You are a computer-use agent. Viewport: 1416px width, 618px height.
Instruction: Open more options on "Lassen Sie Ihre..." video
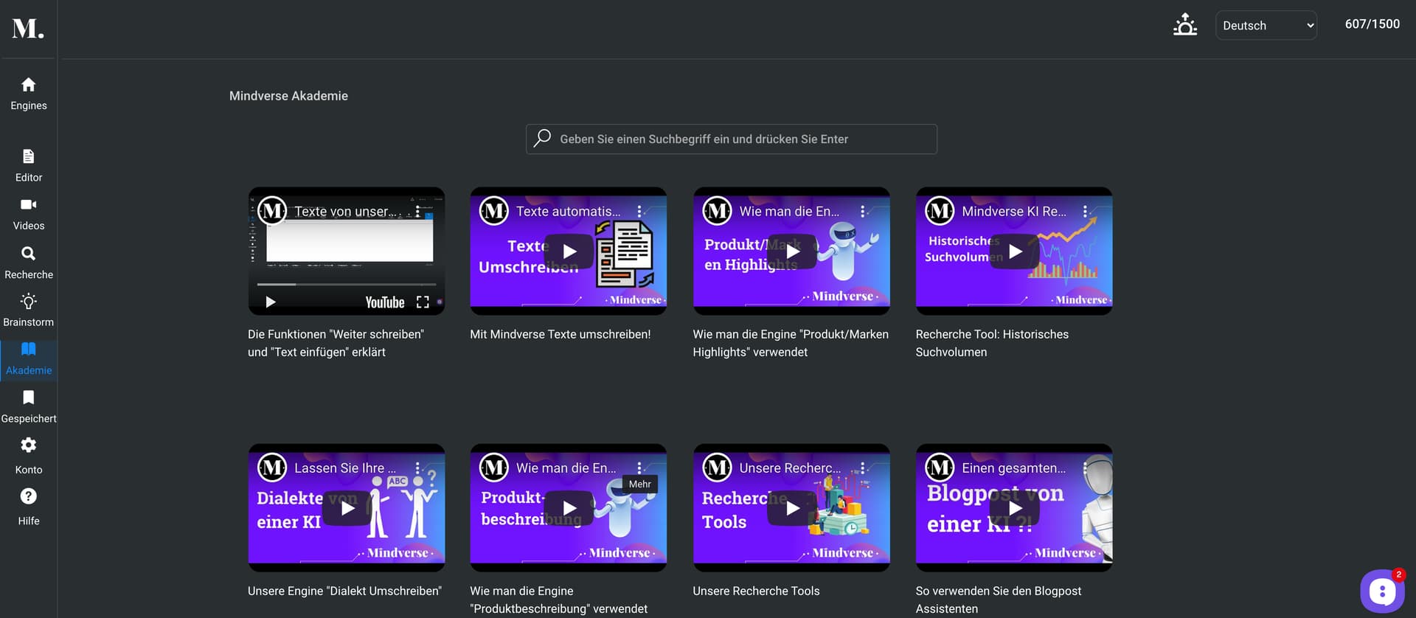pyautogui.click(x=418, y=468)
